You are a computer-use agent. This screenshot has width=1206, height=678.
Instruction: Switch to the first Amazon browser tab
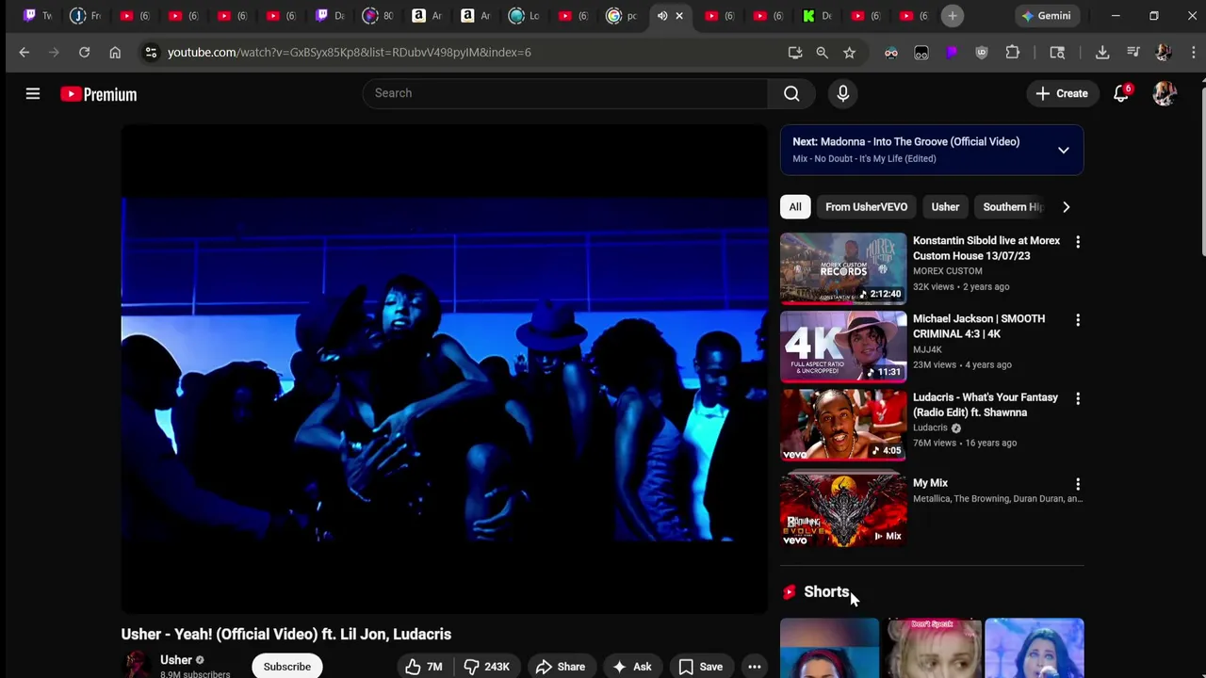coord(426,16)
